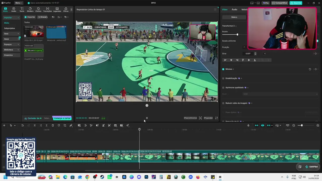Click the fullscreen preview icon
Screen dimensions: 322x181
tap(216, 118)
